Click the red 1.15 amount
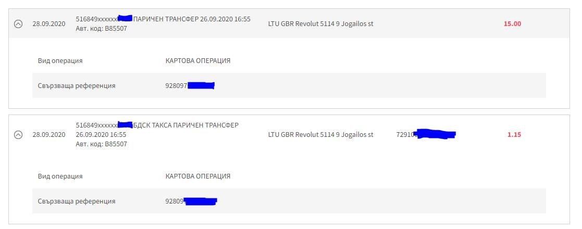This screenshot has height=229, width=582. coord(514,135)
